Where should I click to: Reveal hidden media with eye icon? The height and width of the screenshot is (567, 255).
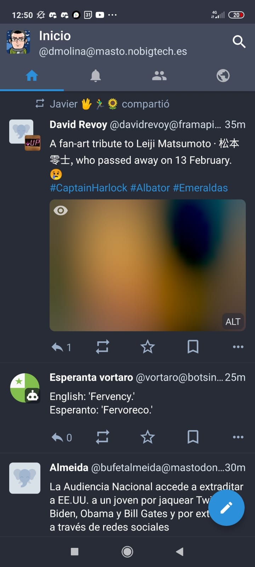(61, 210)
